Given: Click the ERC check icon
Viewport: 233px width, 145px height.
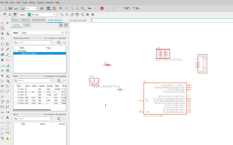Looking at the screenshot, I should (x=3, y=139).
